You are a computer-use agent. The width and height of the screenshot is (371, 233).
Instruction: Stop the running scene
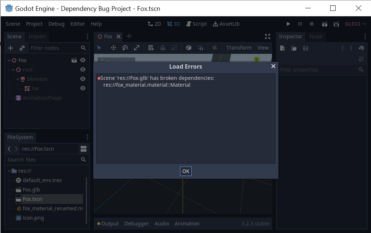(312, 24)
